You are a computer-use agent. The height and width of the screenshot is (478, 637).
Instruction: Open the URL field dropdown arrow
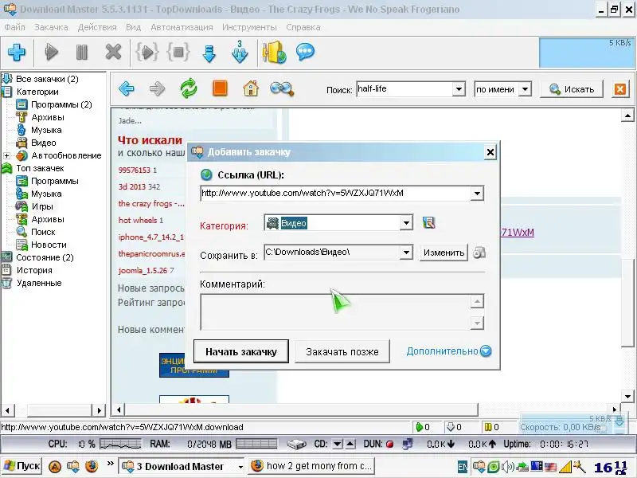(477, 194)
